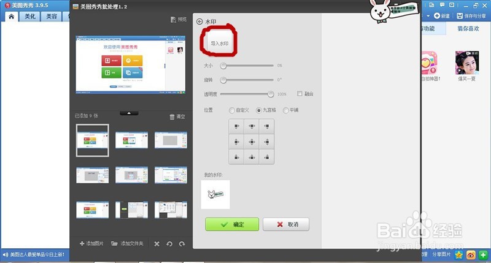Switch to the 美化 tab

[x=30, y=17]
